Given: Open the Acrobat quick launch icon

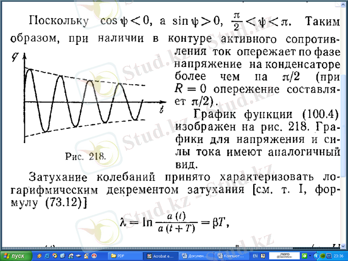Looking at the screenshot, I should pyautogui.click(x=70, y=256).
